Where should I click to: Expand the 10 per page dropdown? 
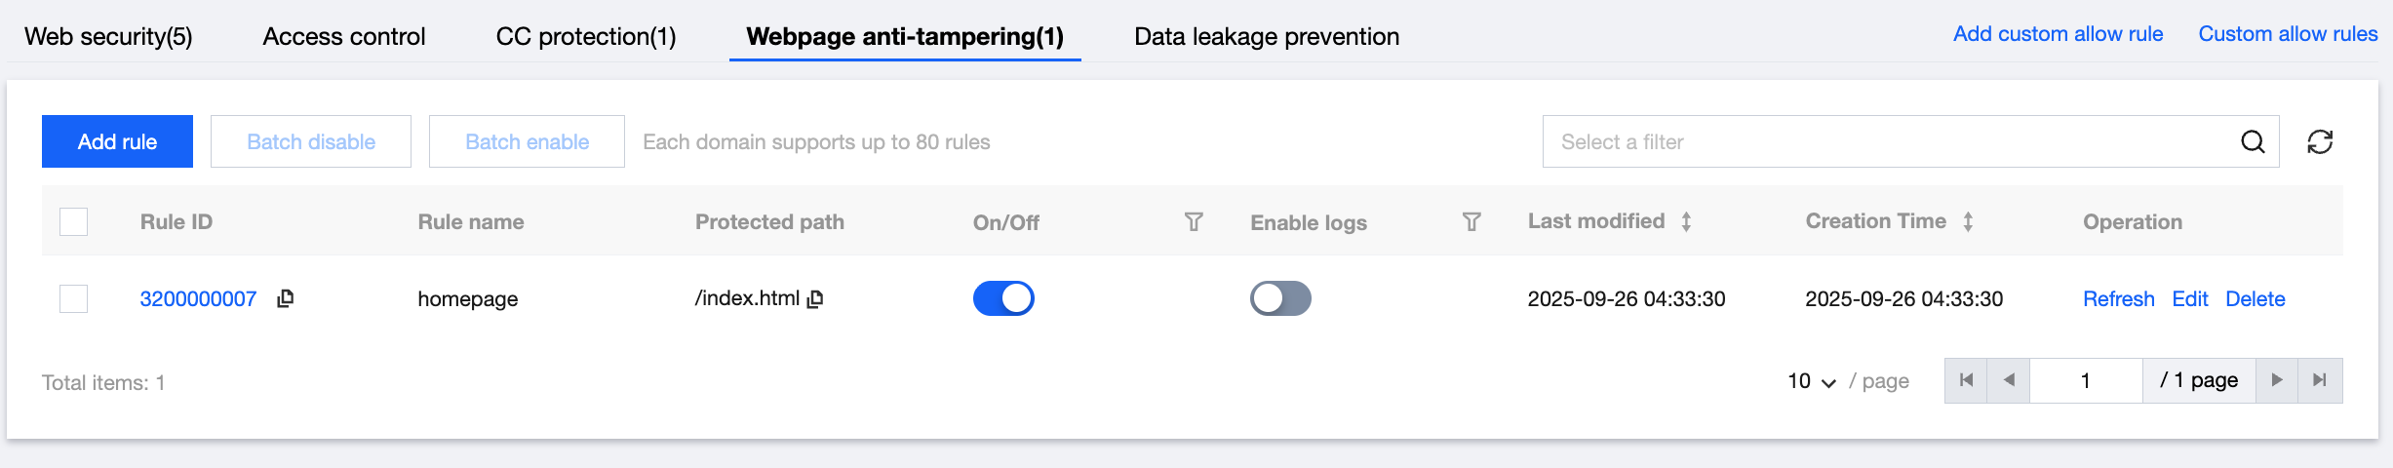(1811, 381)
